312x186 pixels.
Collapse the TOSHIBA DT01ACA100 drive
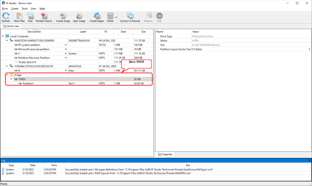tap(7, 66)
